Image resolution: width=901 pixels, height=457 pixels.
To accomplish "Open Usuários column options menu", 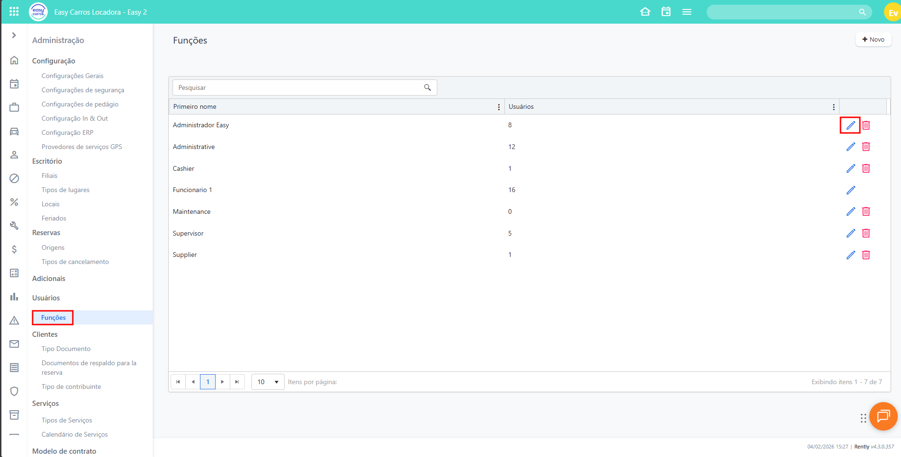I will coord(833,107).
